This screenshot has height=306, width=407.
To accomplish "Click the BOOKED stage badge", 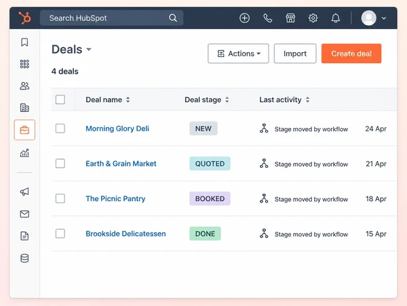I will coord(210,198).
